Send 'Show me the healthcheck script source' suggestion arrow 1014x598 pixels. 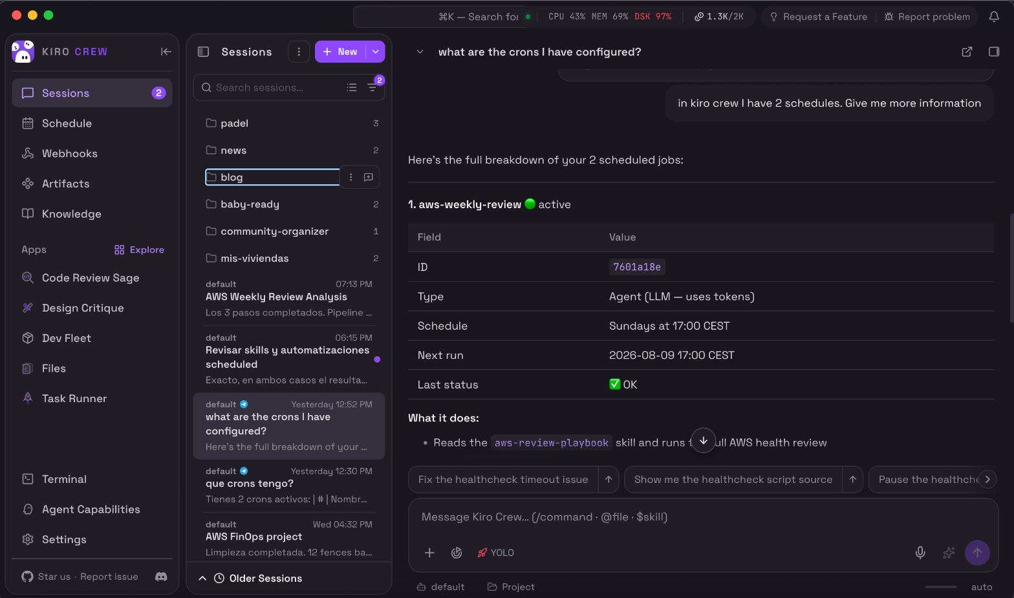pyautogui.click(x=853, y=480)
